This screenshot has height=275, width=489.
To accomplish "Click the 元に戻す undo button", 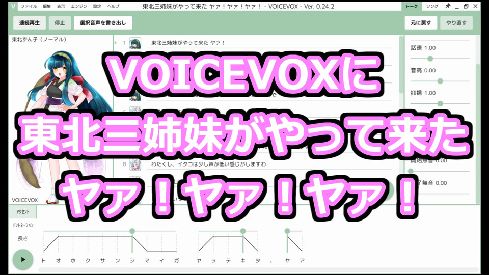I will coord(421,23).
